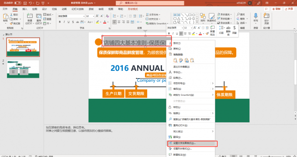
Task: Click the Decrease Font Size icon in ribbon
Action: pyautogui.click(x=102, y=16)
